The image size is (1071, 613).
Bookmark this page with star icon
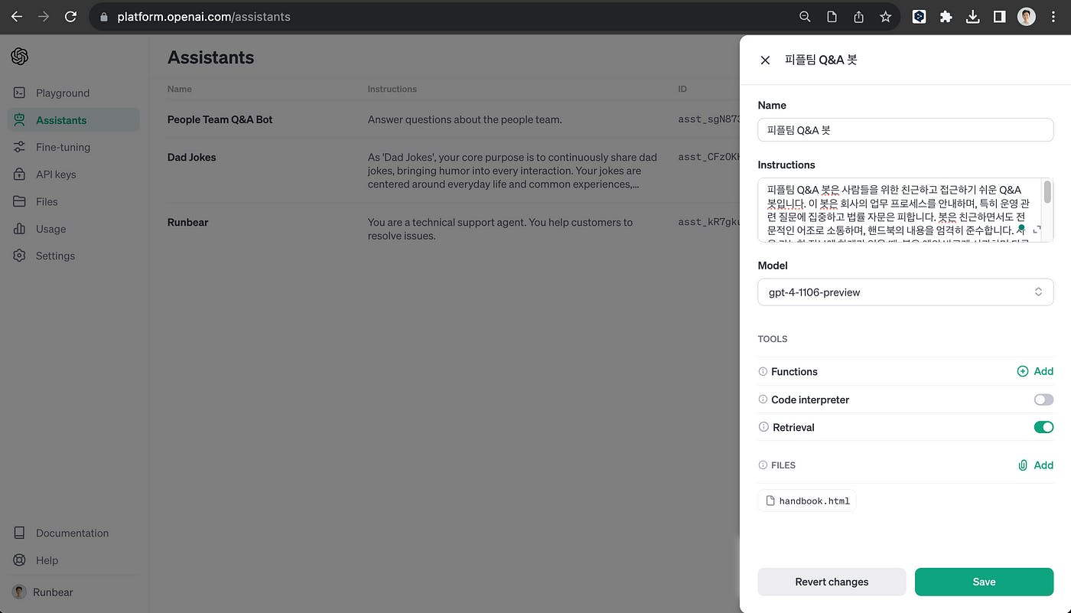[x=885, y=17]
